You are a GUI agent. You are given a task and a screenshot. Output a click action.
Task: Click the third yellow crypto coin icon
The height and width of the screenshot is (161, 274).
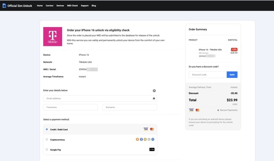coord(145,139)
